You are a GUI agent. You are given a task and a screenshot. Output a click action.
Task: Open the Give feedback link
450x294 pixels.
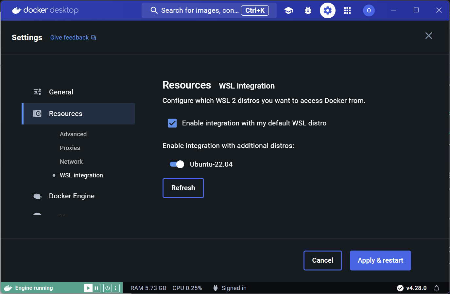tap(69, 38)
